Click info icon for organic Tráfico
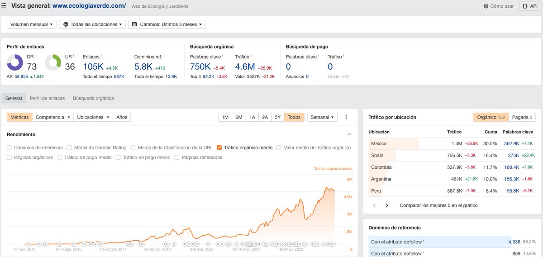The image size is (543, 257). (252, 56)
